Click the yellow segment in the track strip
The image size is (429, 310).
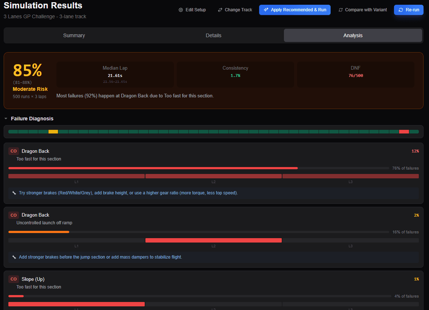coord(53,132)
